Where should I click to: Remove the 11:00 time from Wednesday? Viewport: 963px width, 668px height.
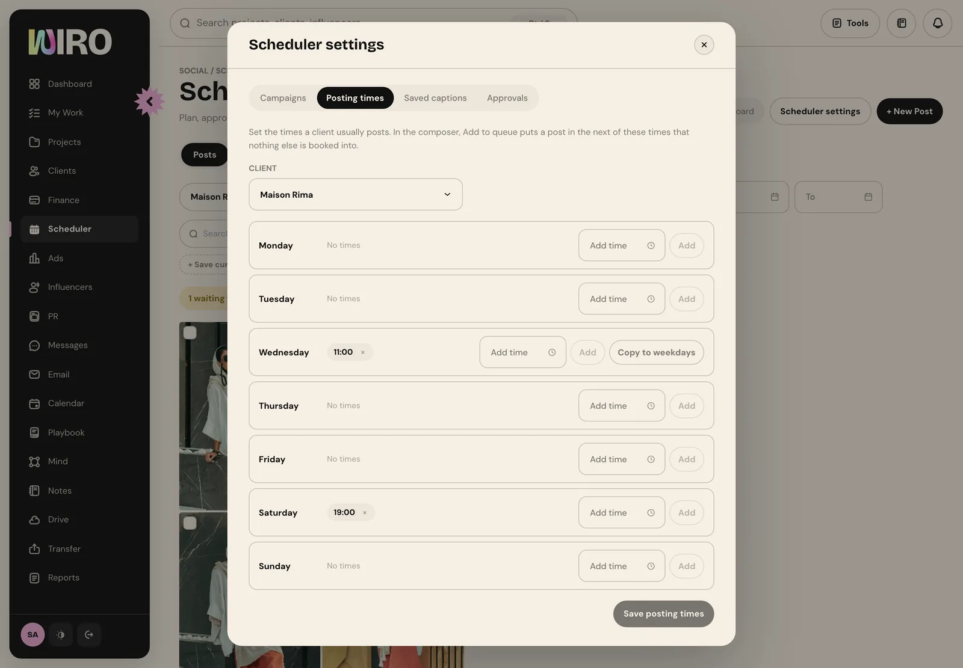363,352
